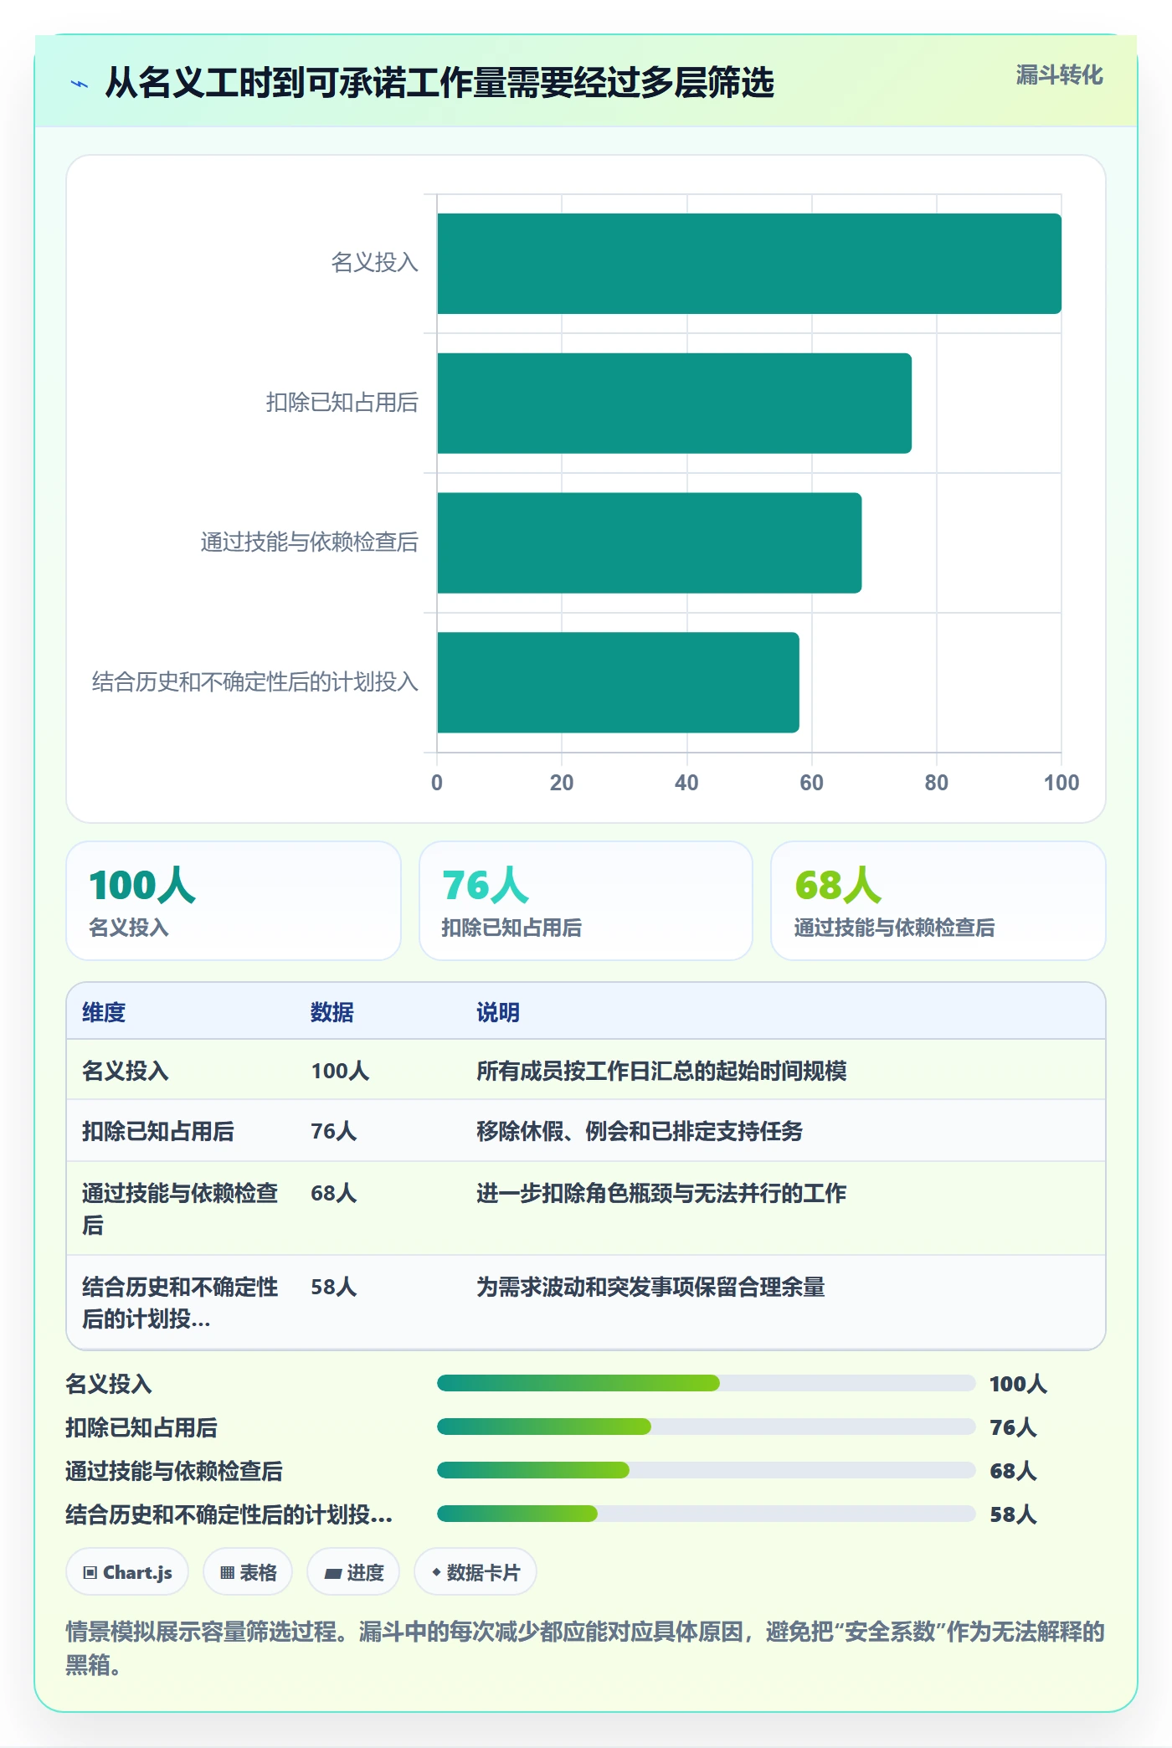Click the x-axis tick label 20
The image size is (1172, 1748).
[x=562, y=783]
